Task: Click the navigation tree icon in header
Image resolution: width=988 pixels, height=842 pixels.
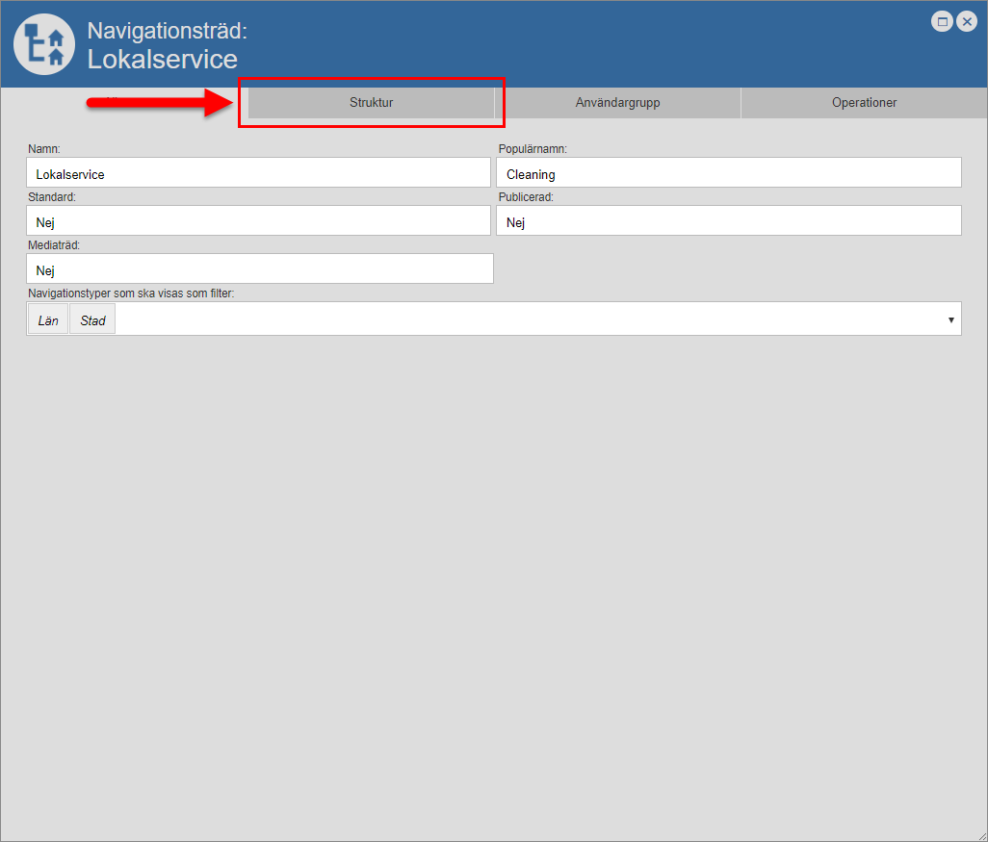Action: [44, 44]
